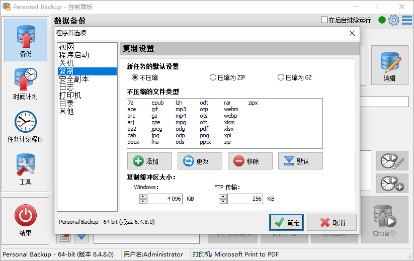Decrease Windows buffer size with down arrow
Viewport: 414px width, 261px height.
(142, 201)
